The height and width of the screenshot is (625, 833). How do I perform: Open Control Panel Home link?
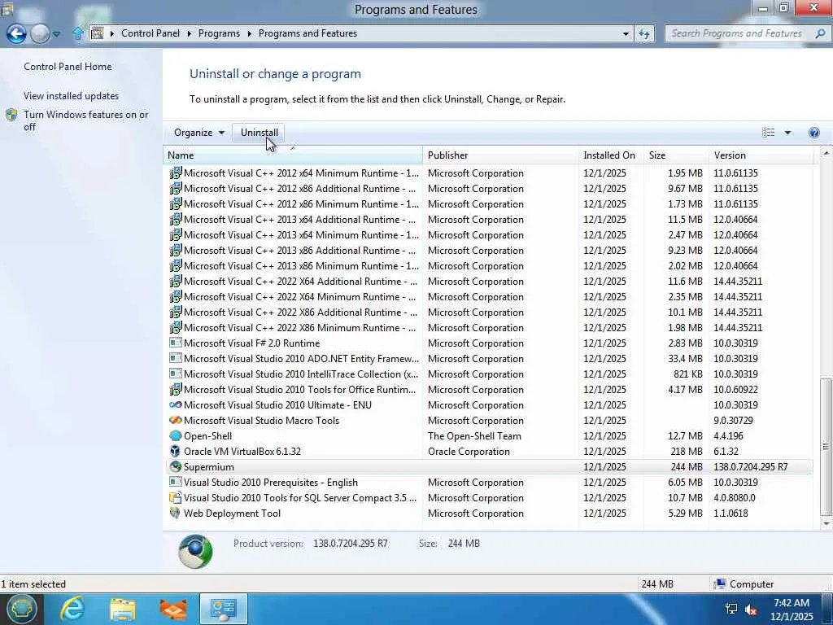click(x=68, y=67)
